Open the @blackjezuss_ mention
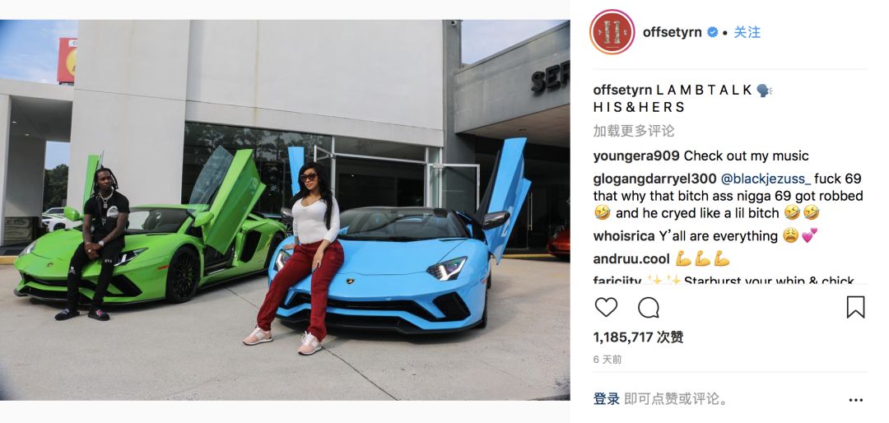Image resolution: width=889 pixels, height=423 pixels. coord(766,179)
